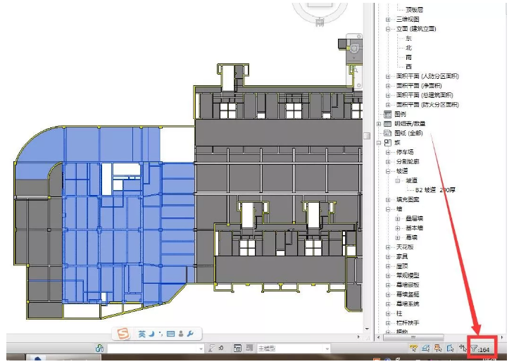This screenshot has height=364, width=514.
Task: Click the Sogou input method S logo
Action: [123, 334]
